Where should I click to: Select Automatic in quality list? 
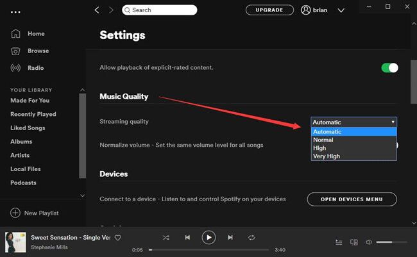(353, 131)
